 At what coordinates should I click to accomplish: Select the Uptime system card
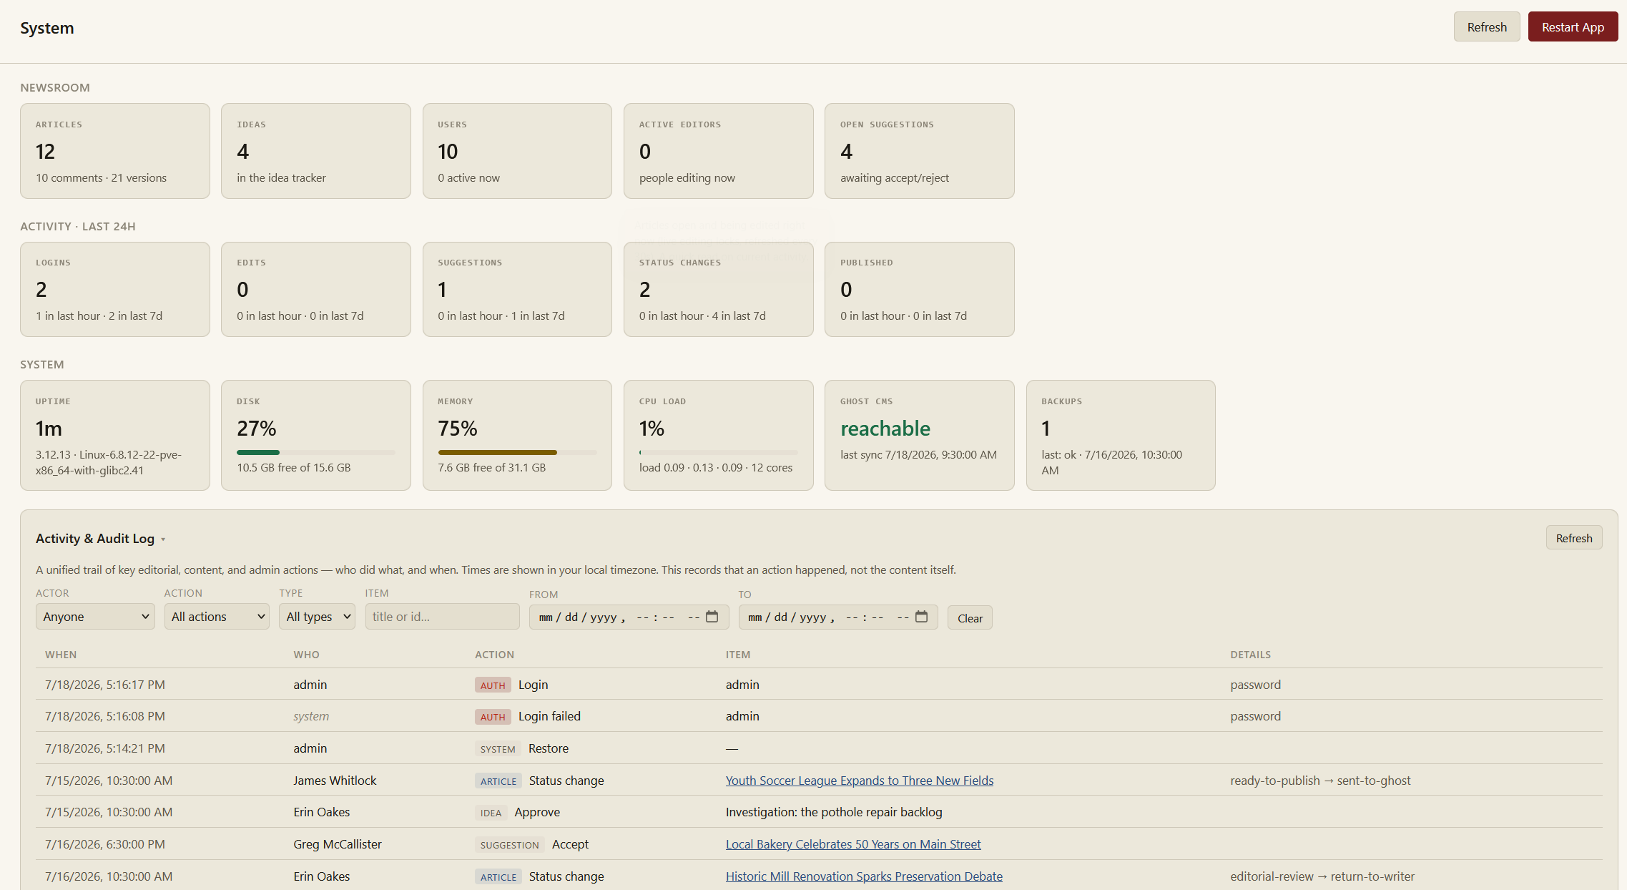[115, 435]
